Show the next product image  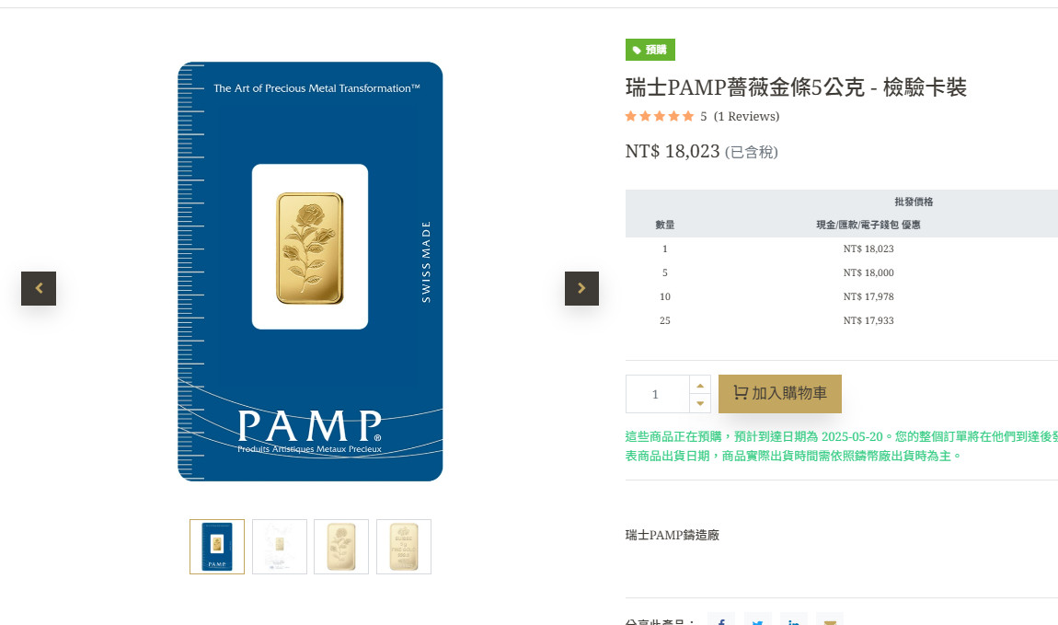[x=581, y=288]
